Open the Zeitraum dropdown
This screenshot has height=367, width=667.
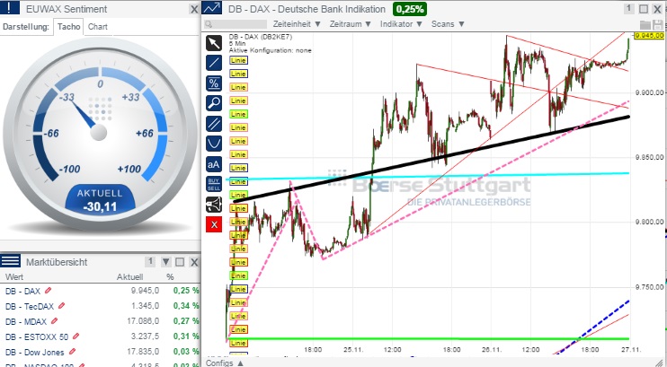(351, 24)
